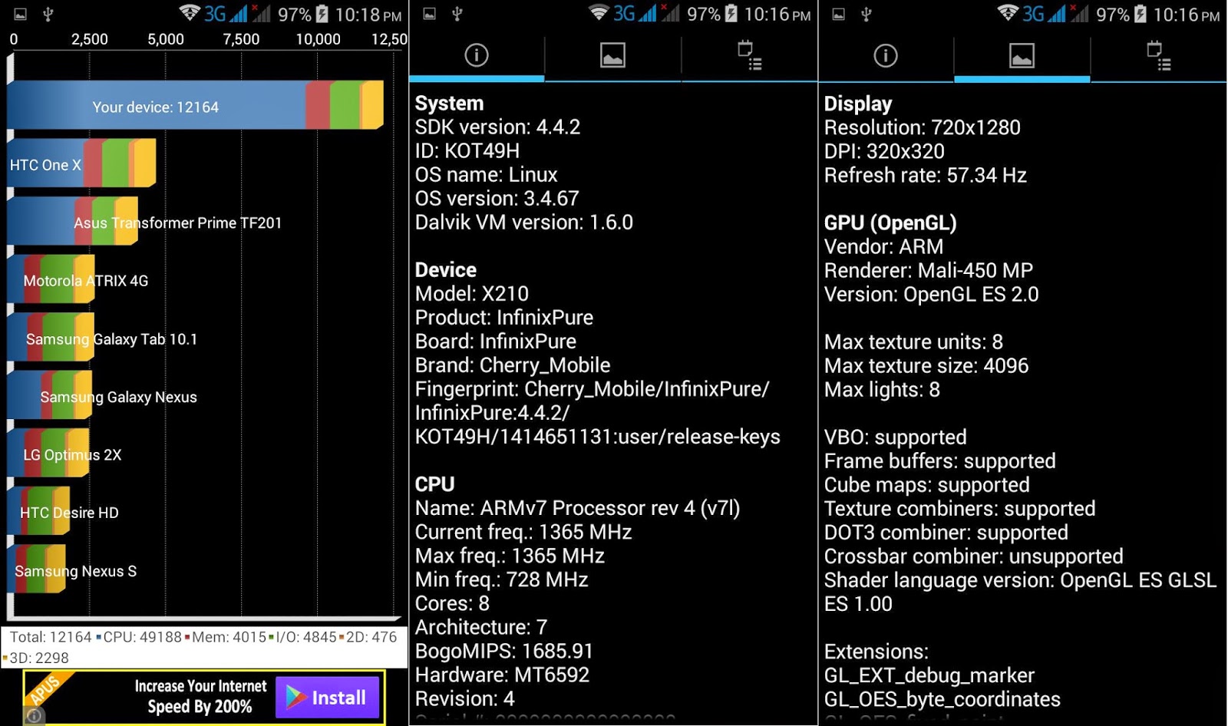Tap the 'Model: X210' line
Image resolution: width=1228 pixels, height=726 pixels.
click(472, 294)
